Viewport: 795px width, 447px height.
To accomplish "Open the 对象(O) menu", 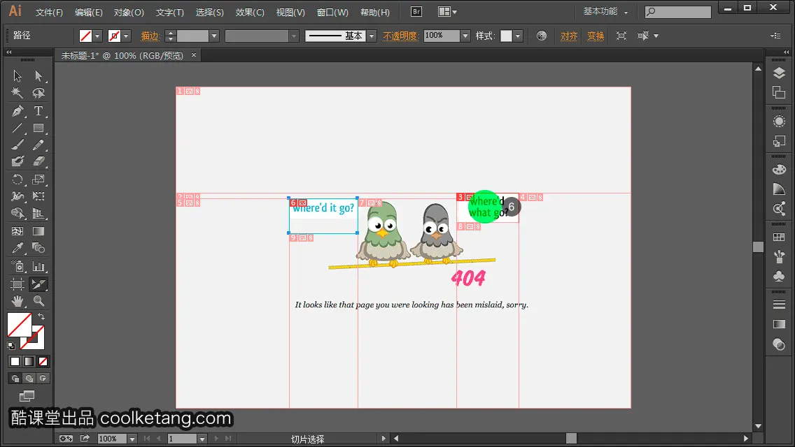I will [x=129, y=12].
